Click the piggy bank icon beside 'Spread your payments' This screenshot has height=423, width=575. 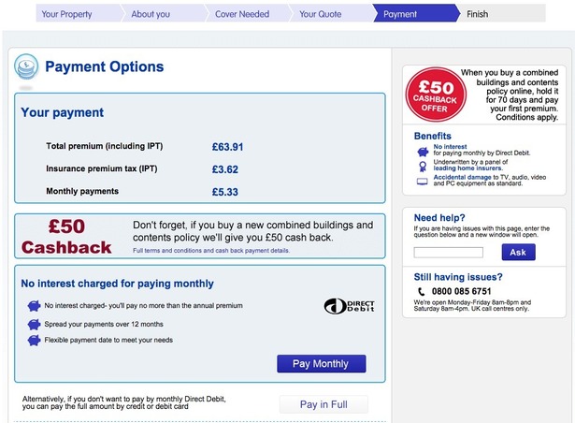[34, 323]
